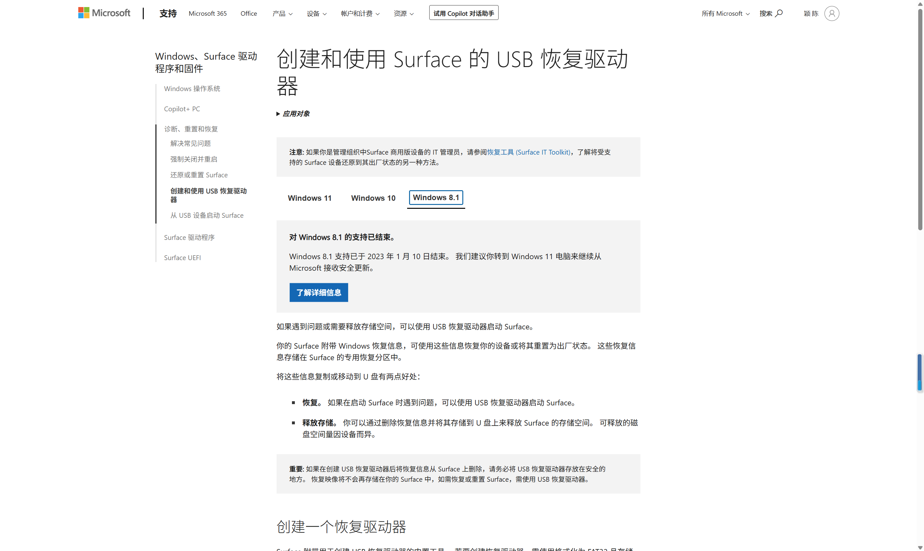Open 从 USB 设备启动 Surface in sidebar

tap(207, 215)
